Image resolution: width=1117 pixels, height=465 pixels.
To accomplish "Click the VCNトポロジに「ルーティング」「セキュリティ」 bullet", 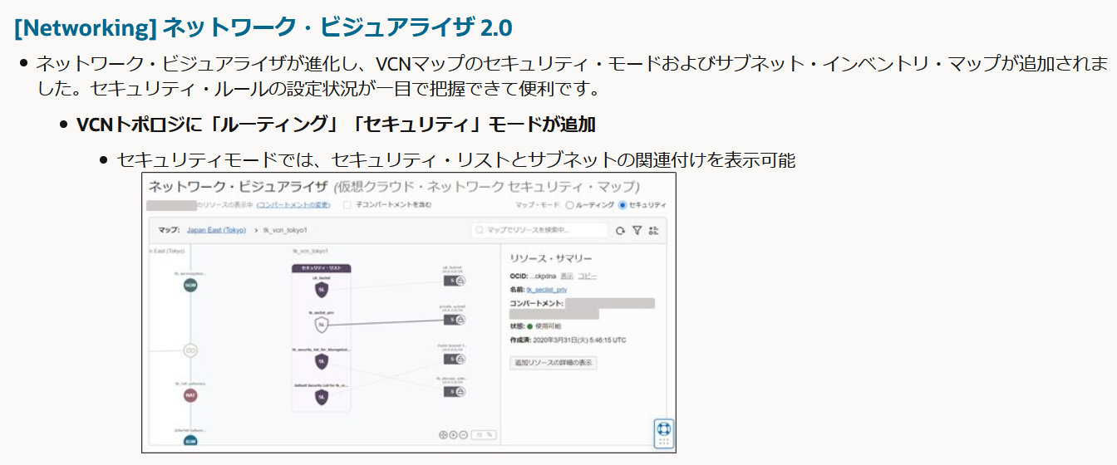I will click(x=336, y=125).
